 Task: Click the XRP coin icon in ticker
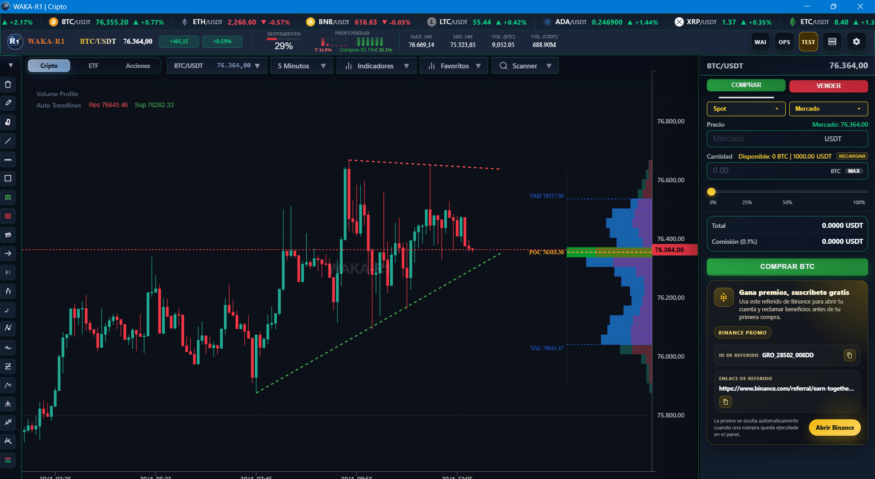point(679,22)
